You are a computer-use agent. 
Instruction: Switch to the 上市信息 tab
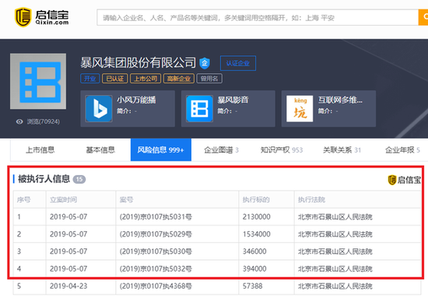coord(40,150)
